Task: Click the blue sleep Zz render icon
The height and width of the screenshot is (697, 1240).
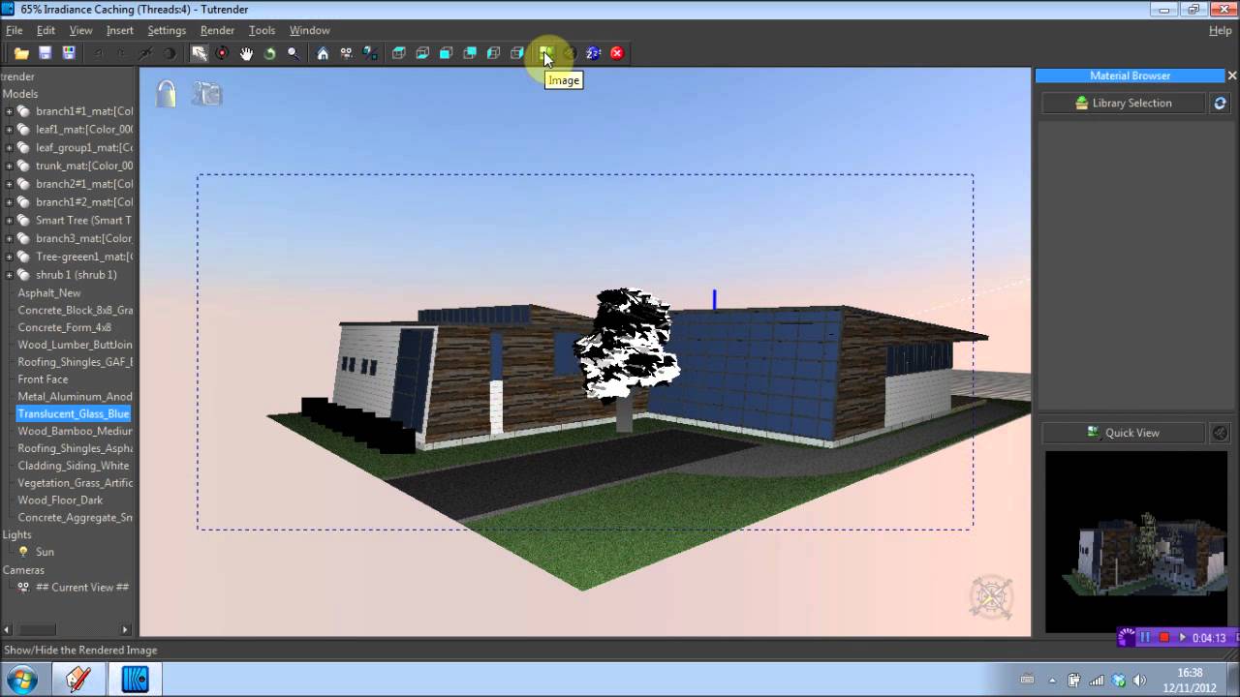Action: pyautogui.click(x=593, y=53)
